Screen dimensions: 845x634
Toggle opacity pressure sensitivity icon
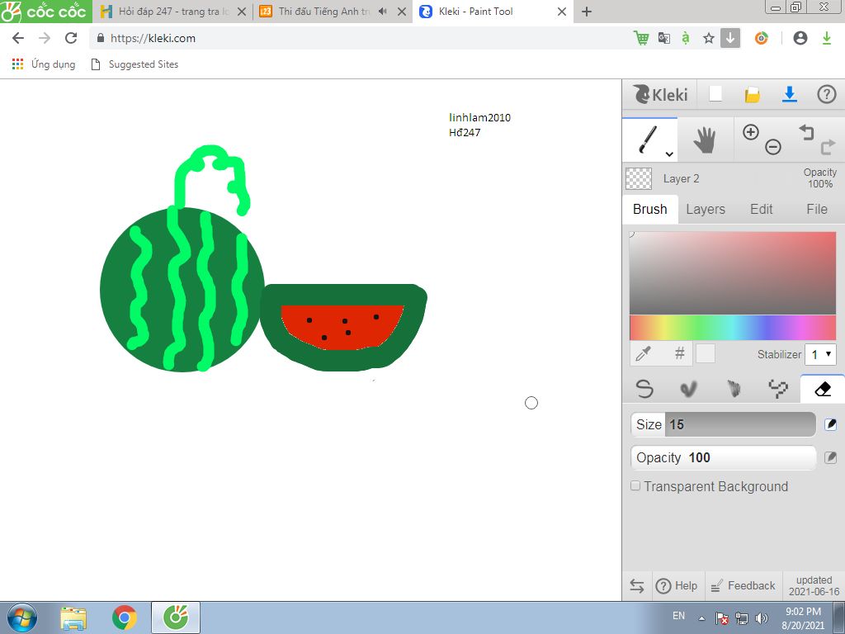point(830,457)
